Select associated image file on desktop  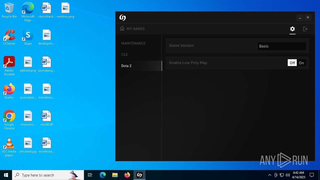point(28,91)
